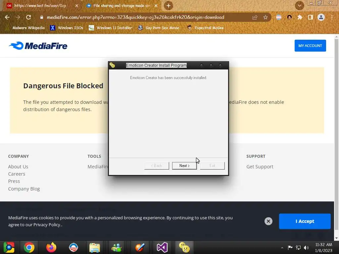
Task: Click the Start button on taskbar
Action: click(9, 247)
